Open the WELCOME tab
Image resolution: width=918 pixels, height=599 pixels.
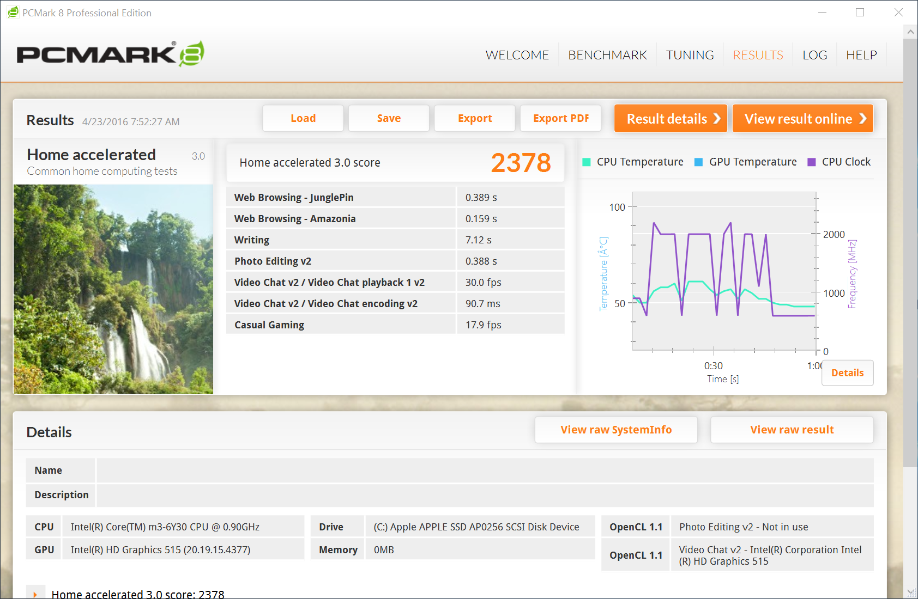517,55
